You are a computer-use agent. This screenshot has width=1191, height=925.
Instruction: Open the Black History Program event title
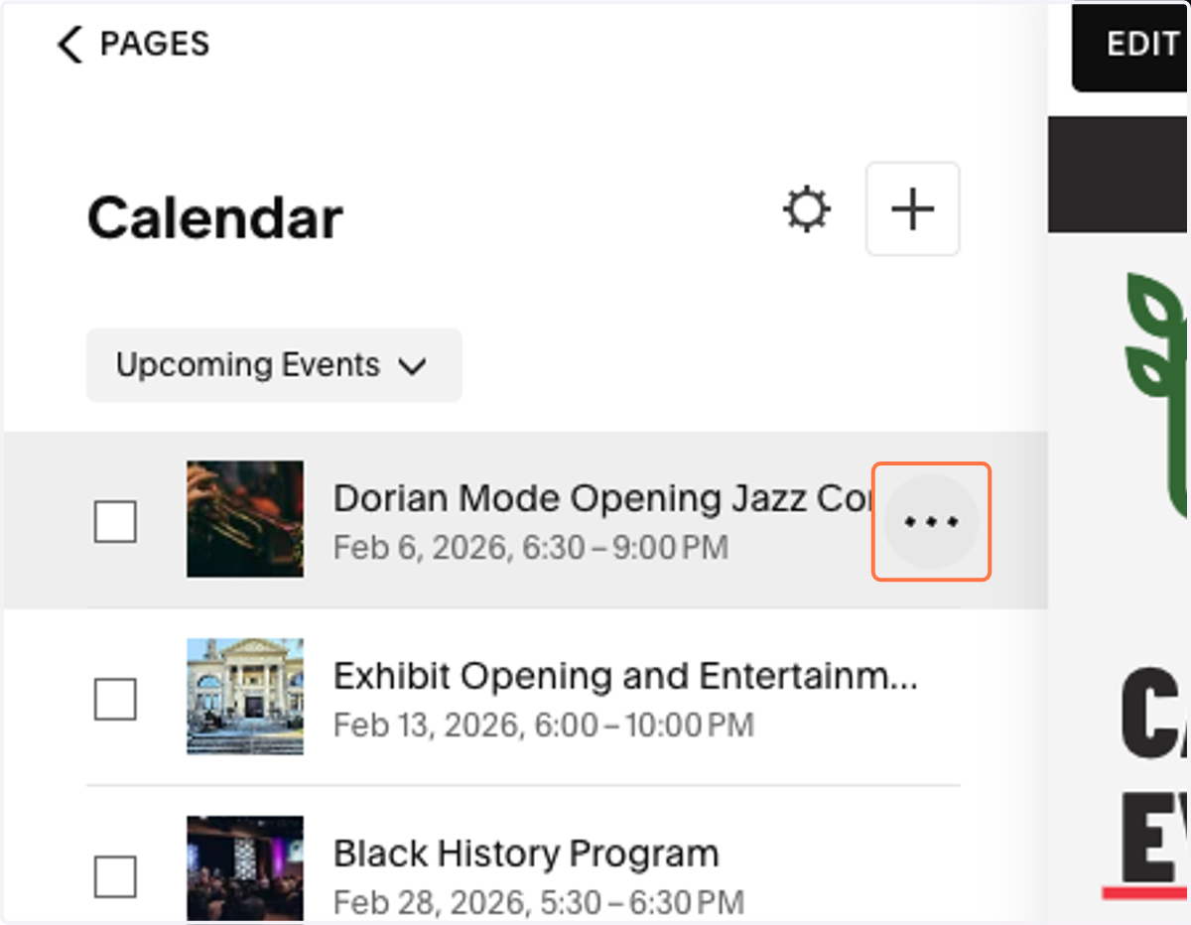click(x=526, y=854)
